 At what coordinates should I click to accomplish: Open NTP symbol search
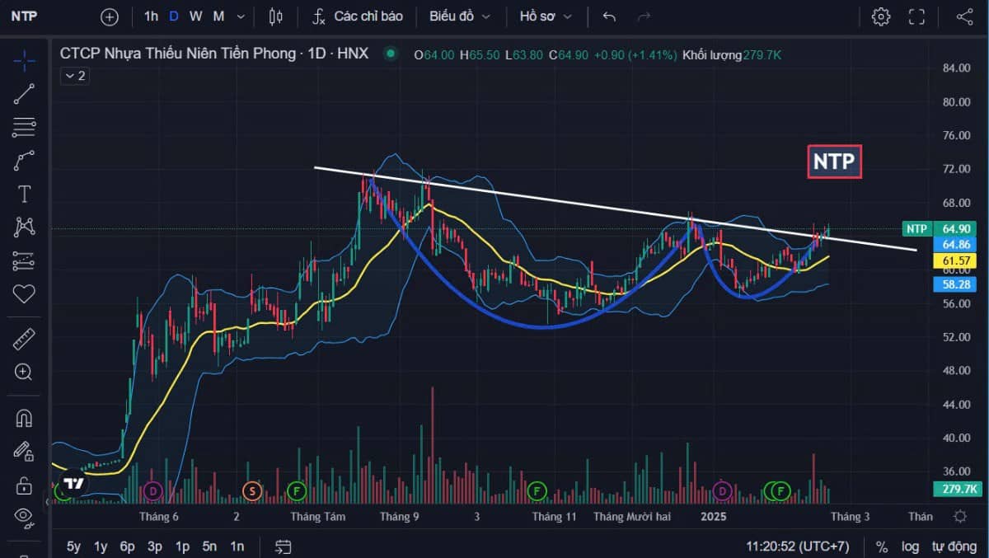coord(23,16)
